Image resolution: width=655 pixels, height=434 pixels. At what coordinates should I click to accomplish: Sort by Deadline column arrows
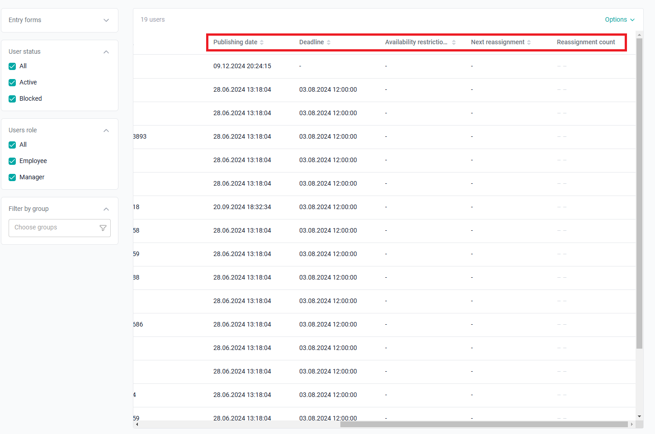329,42
